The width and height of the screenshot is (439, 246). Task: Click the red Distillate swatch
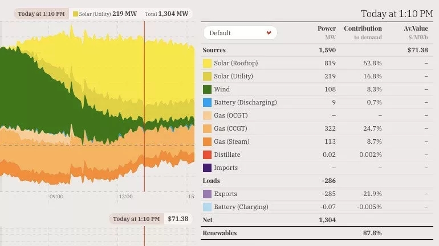208,155
